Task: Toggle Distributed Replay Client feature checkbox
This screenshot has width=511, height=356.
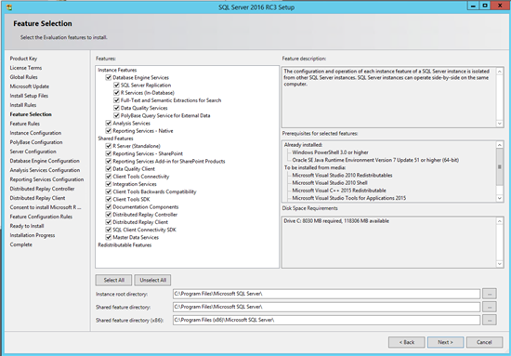Action: coord(109,222)
